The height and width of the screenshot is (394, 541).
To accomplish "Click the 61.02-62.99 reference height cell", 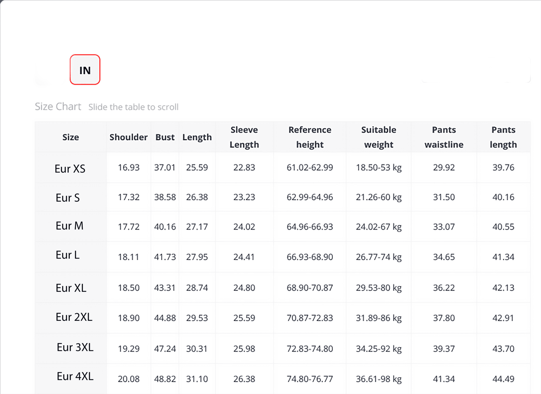I will tap(310, 168).
